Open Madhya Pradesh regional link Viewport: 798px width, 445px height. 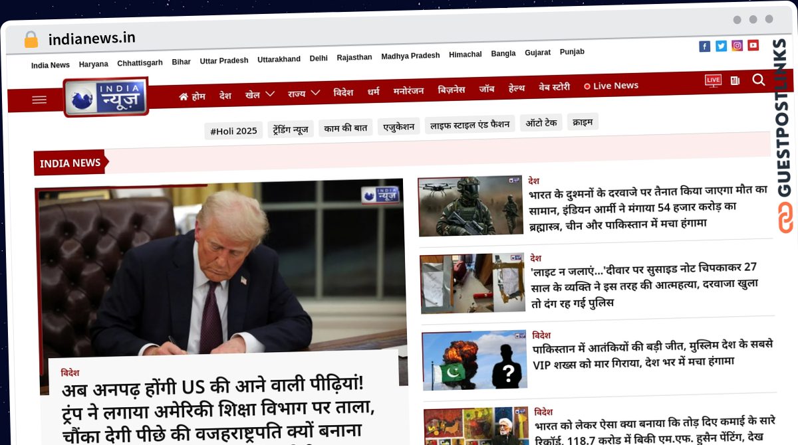[x=410, y=56]
